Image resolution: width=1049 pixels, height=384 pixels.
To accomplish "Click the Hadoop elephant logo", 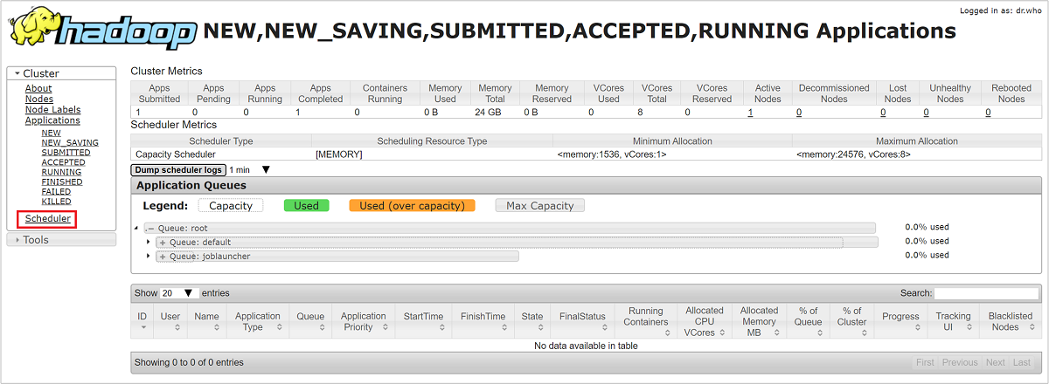I will click(x=101, y=28).
